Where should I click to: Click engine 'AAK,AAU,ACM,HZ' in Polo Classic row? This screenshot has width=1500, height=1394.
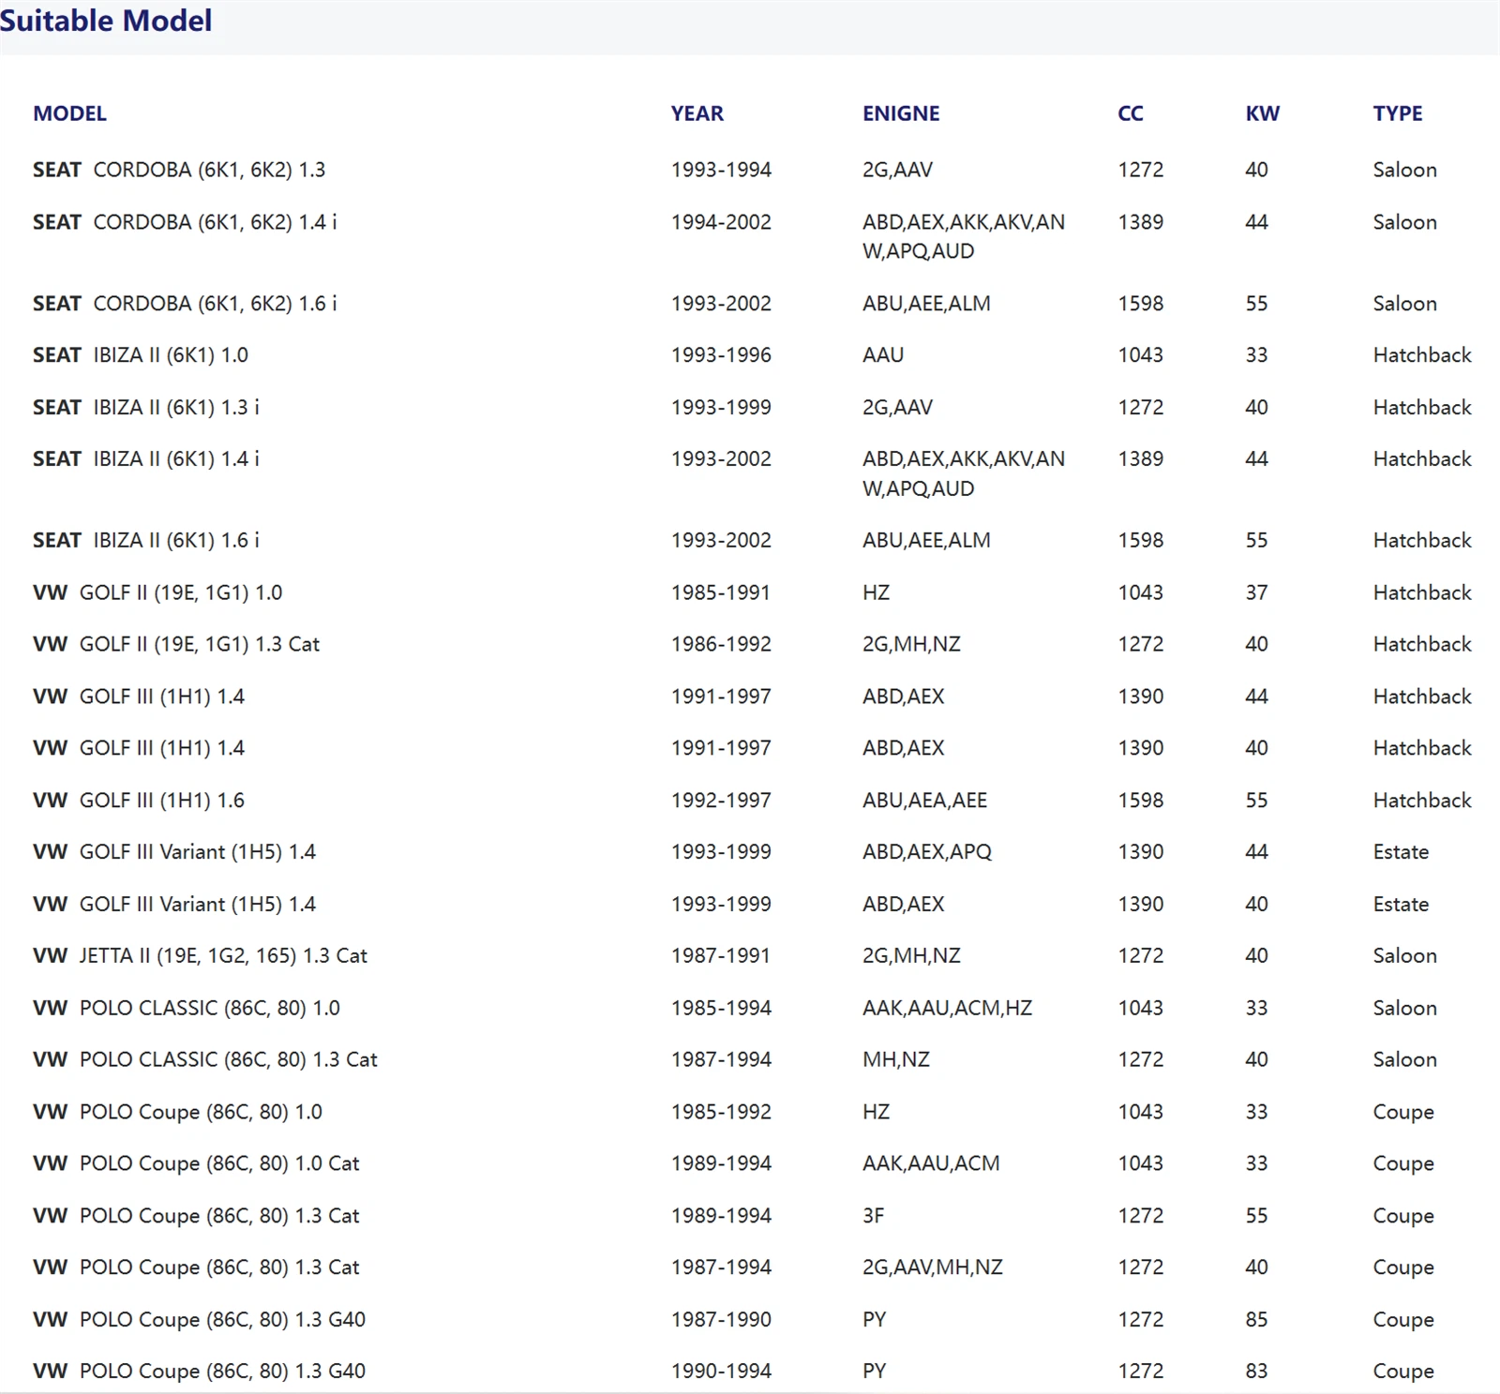pos(947,1008)
